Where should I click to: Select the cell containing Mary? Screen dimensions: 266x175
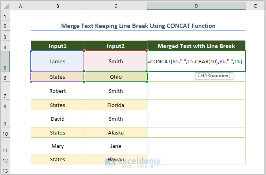click(x=58, y=146)
